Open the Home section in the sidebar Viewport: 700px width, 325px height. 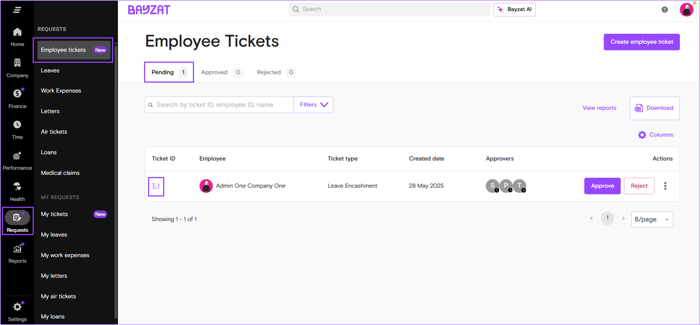pyautogui.click(x=17, y=36)
